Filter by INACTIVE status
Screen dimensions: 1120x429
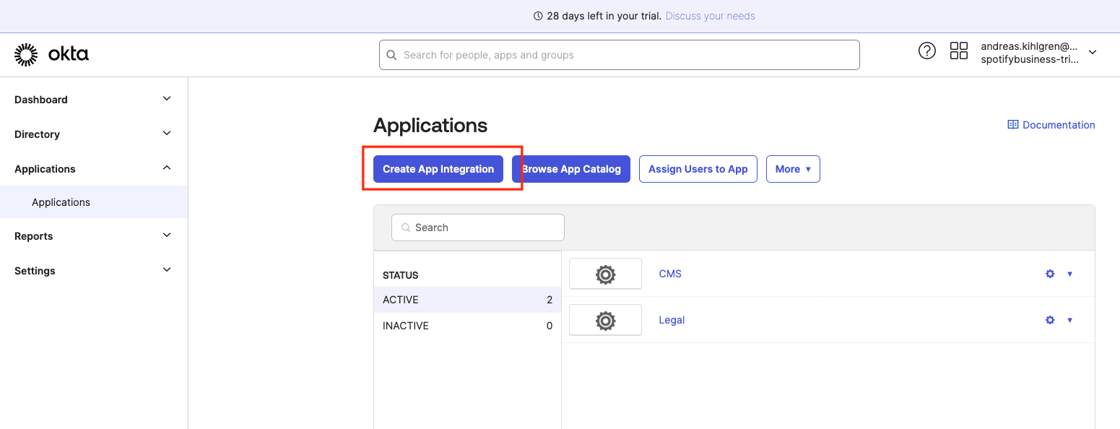click(x=406, y=326)
